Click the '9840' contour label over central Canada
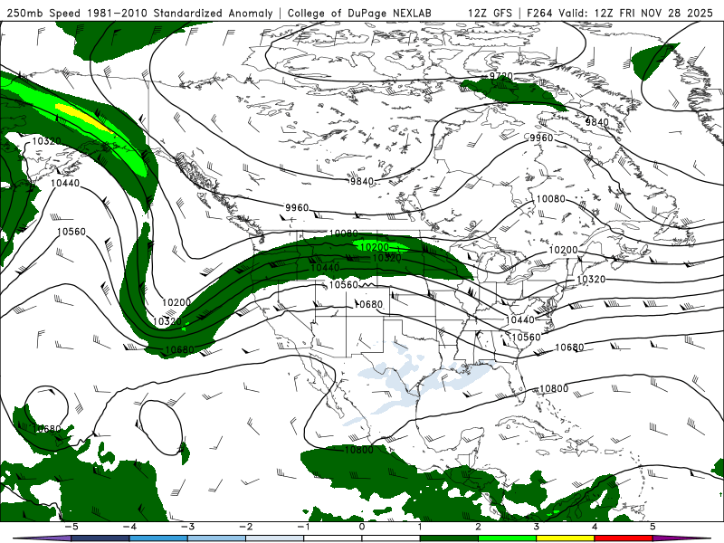This screenshot has height=543, width=724. coord(361,182)
